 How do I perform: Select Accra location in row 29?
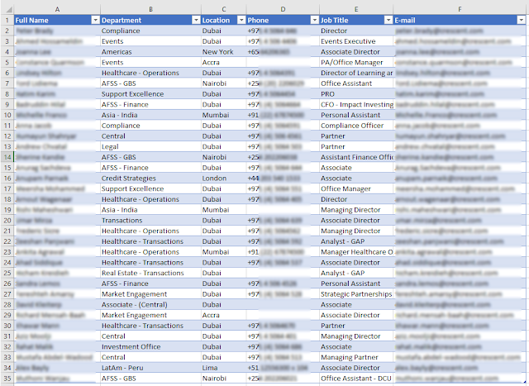click(x=224, y=315)
